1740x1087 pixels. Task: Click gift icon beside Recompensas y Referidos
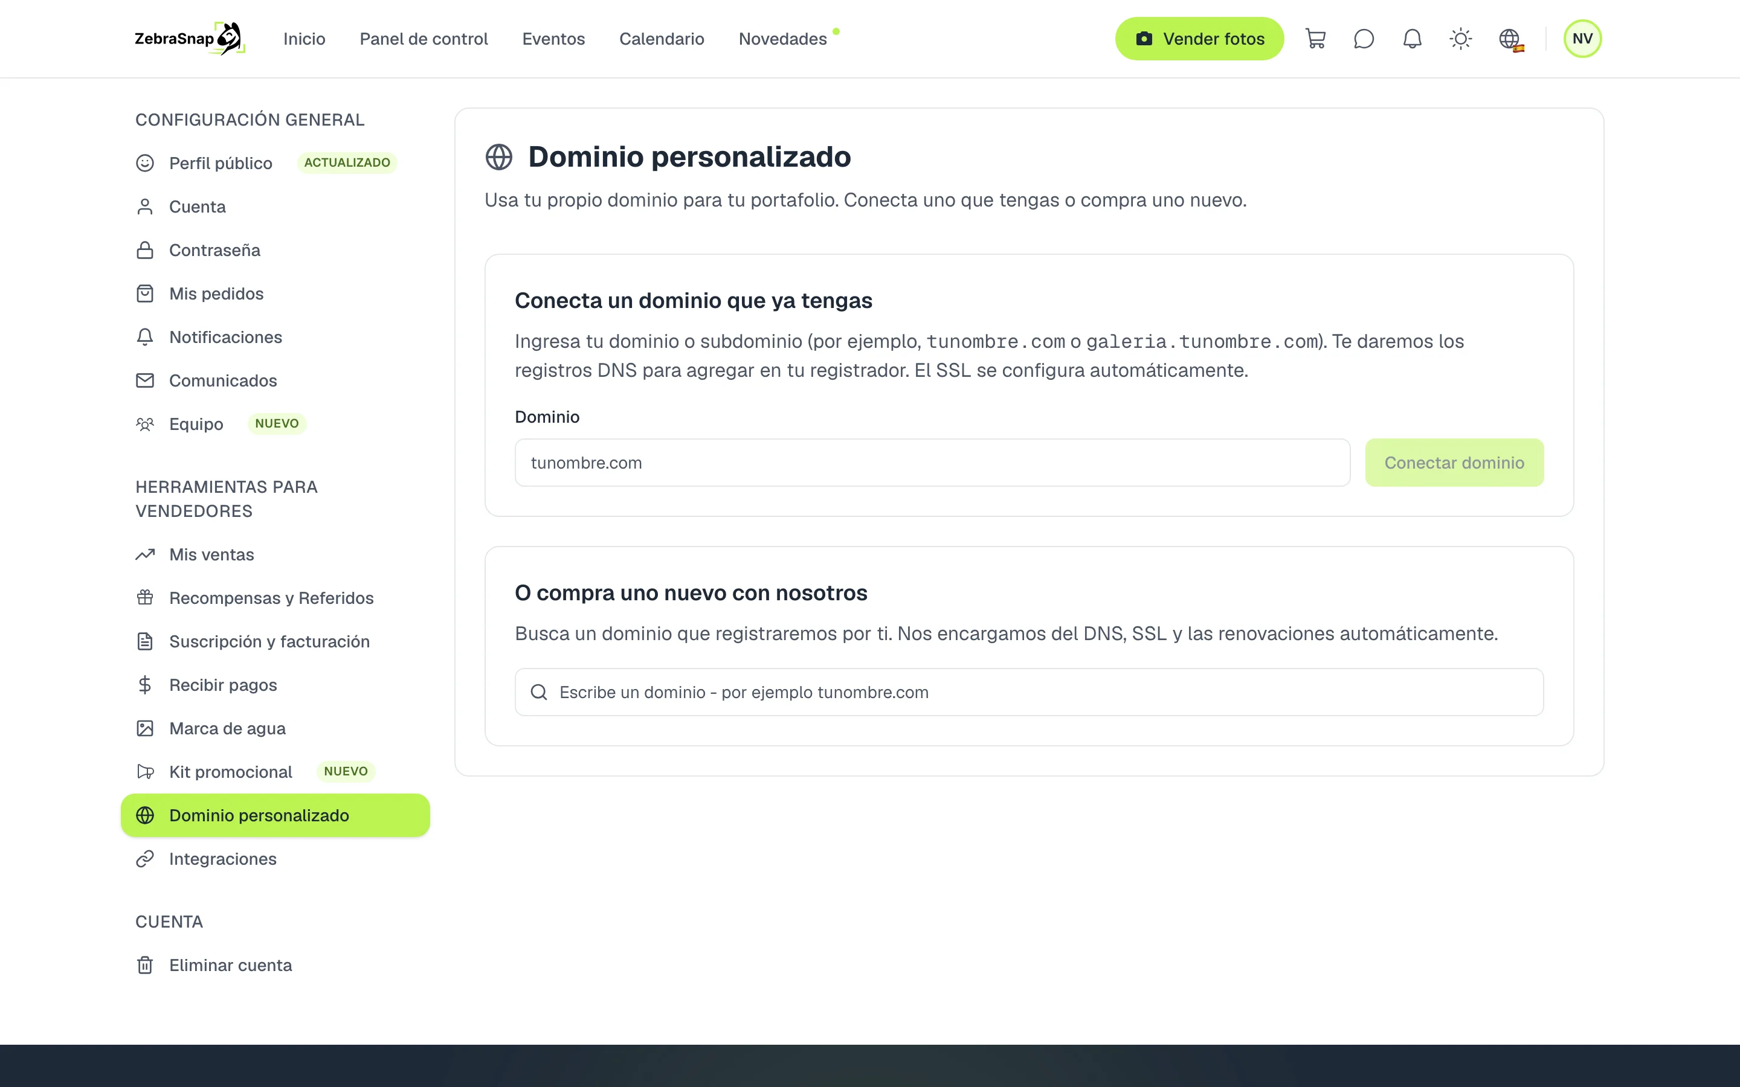point(145,598)
